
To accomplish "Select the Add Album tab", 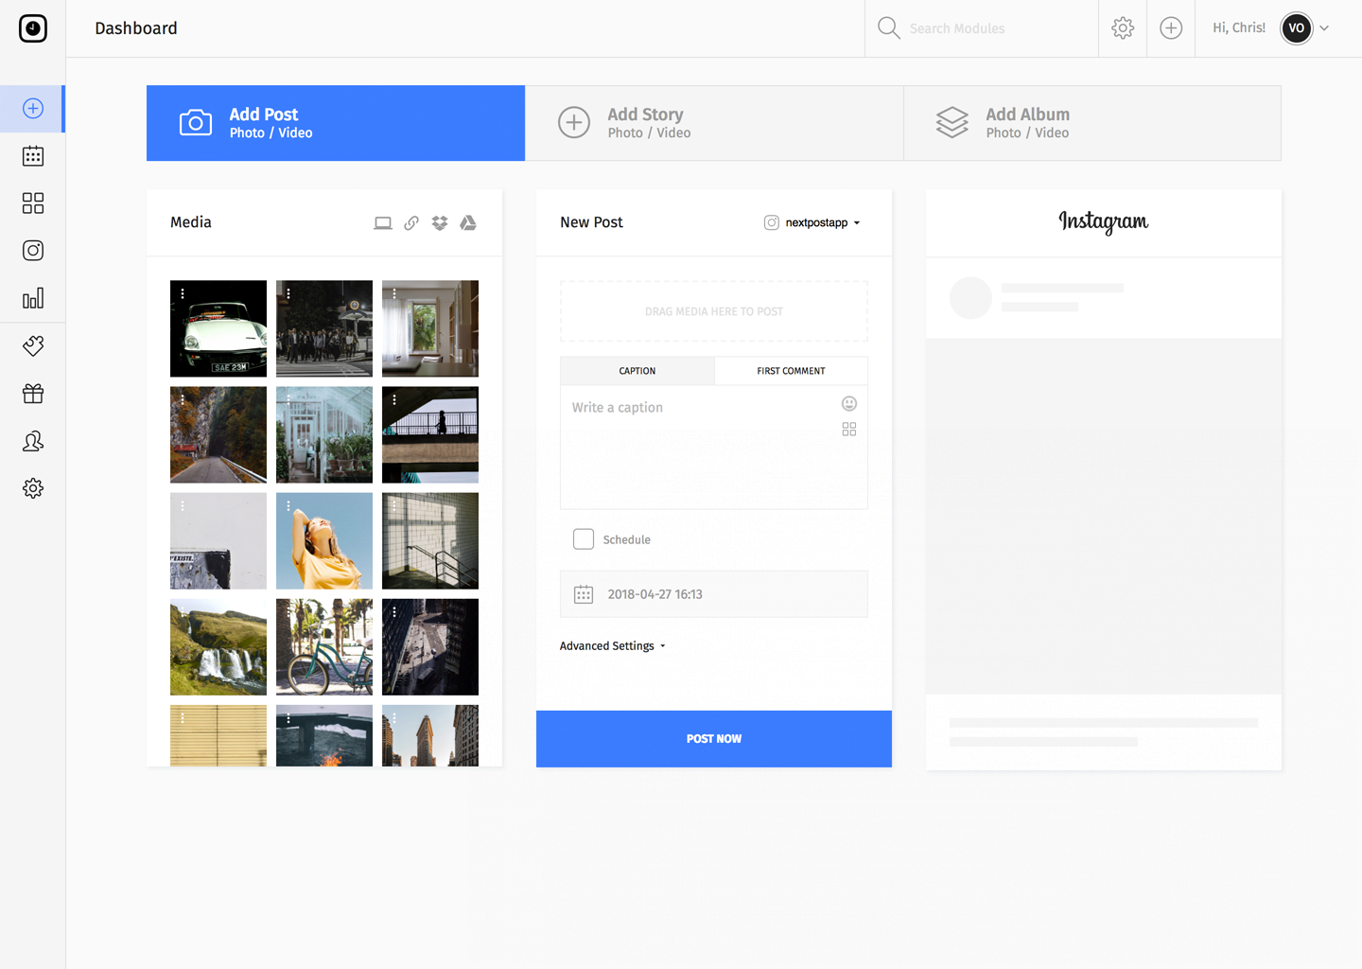I will coord(1092,123).
